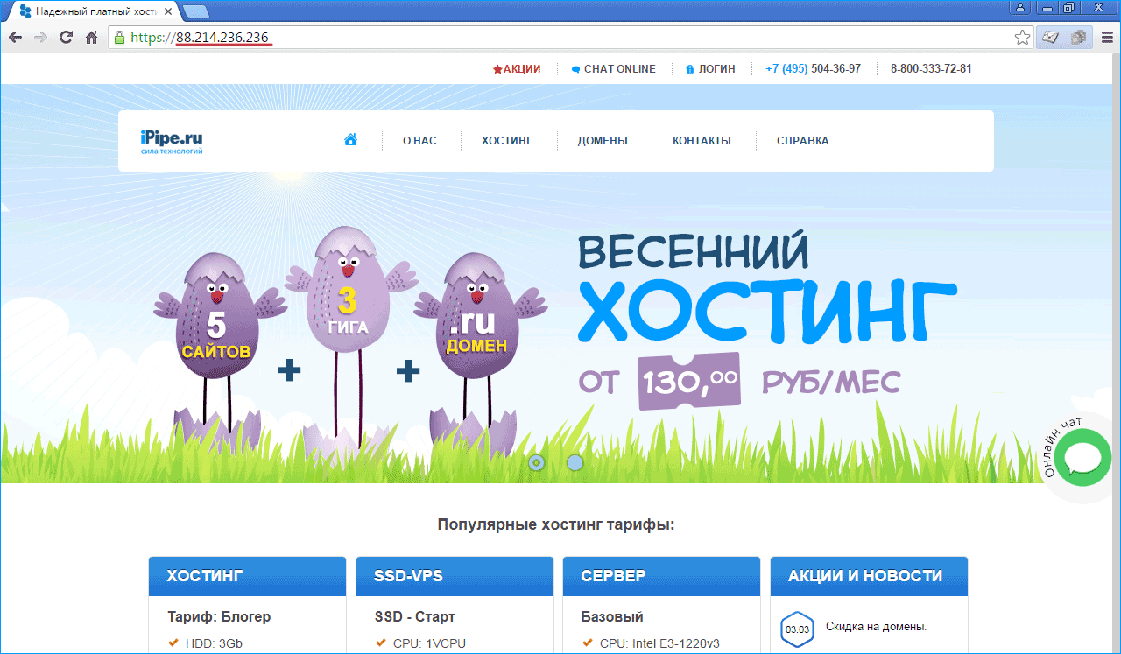
Task: Open the ХОСТИНГ navigation menu
Action: pyautogui.click(x=506, y=141)
